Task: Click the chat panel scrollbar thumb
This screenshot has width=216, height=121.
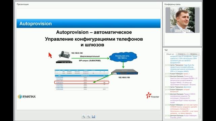Action: coord(199,106)
